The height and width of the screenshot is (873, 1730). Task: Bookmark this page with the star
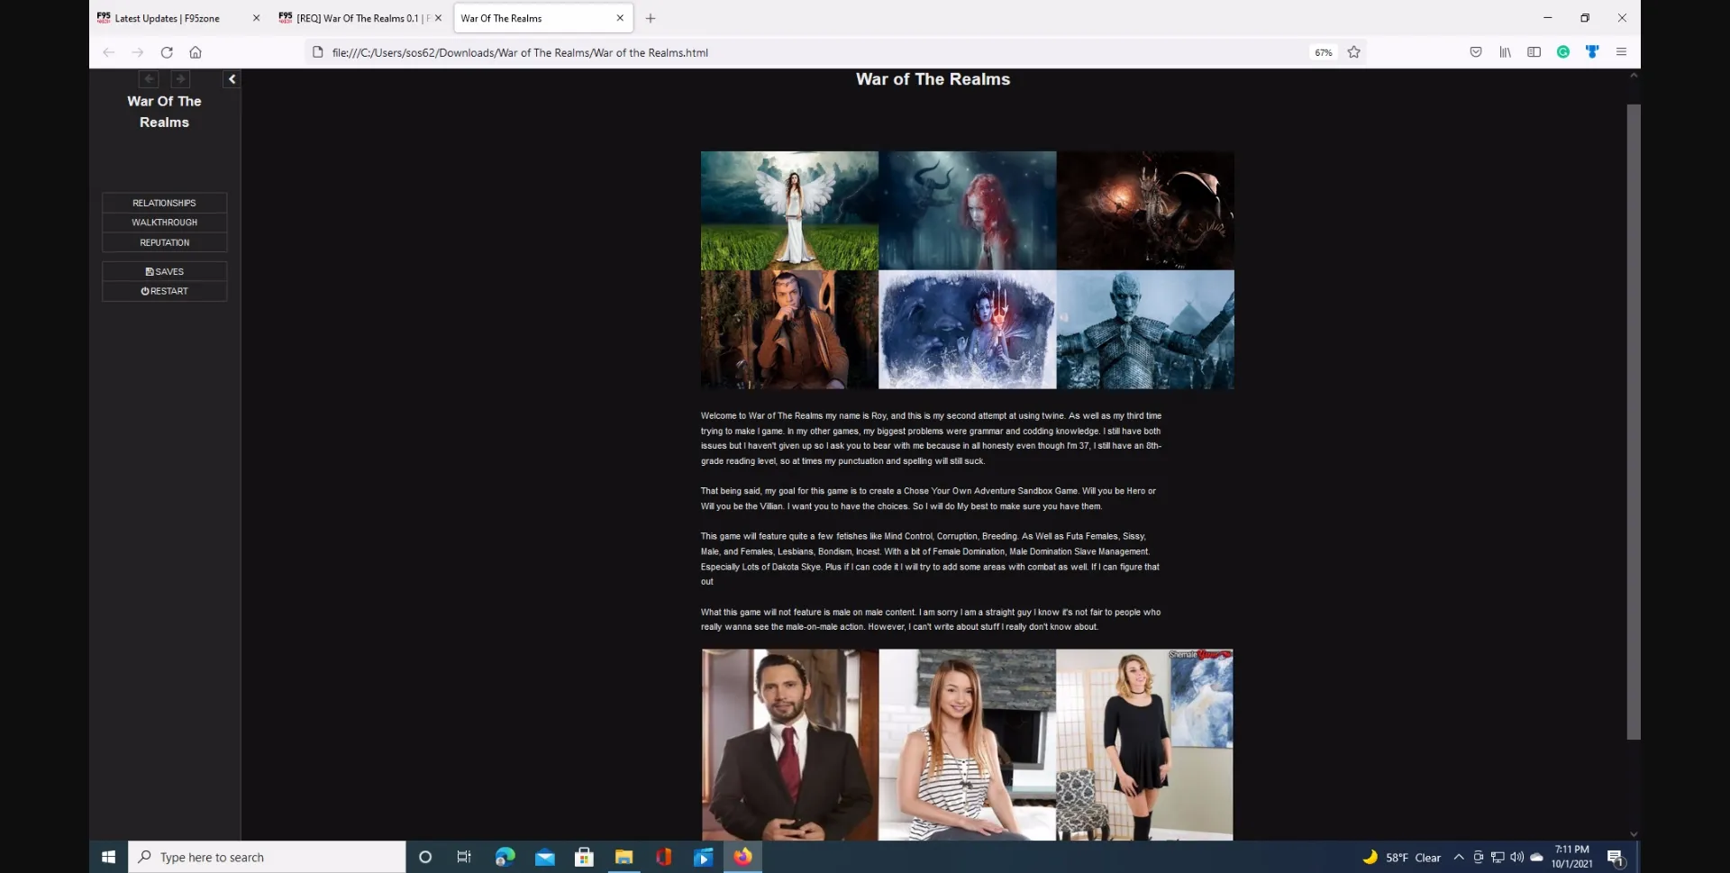pyautogui.click(x=1353, y=52)
